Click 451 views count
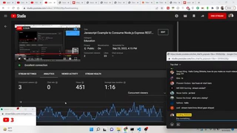 click(x=80, y=87)
